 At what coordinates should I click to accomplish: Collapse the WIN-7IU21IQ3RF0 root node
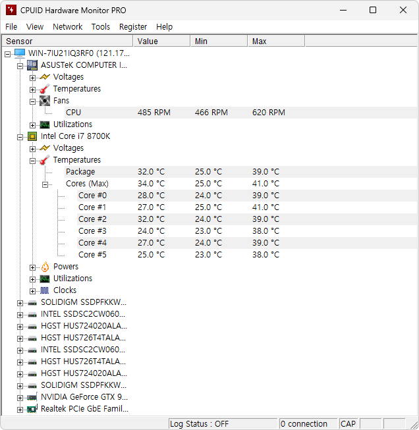[8, 54]
